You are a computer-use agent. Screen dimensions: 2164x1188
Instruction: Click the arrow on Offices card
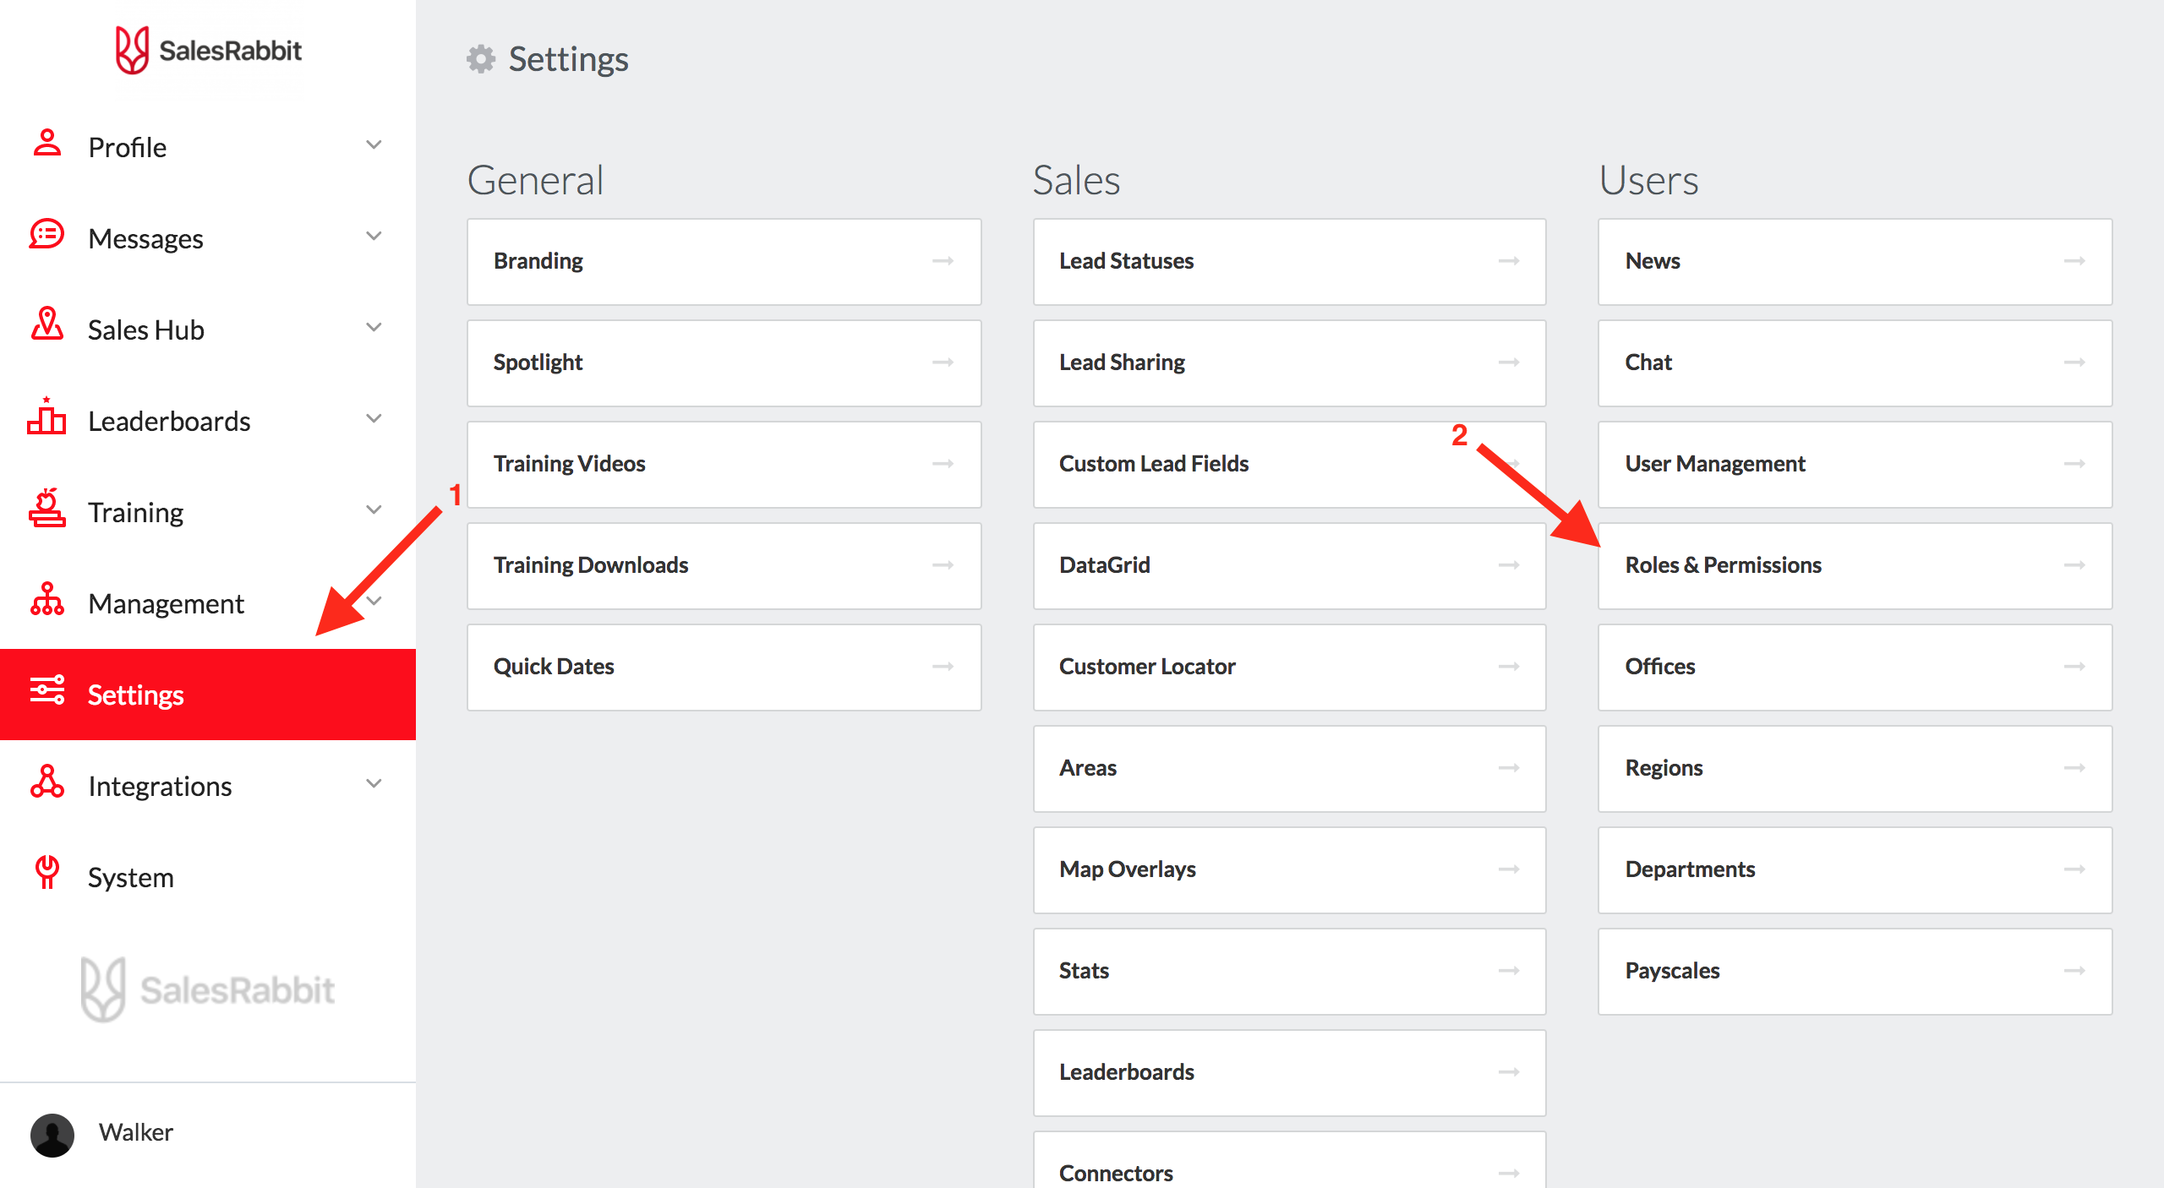pyautogui.click(x=2074, y=667)
